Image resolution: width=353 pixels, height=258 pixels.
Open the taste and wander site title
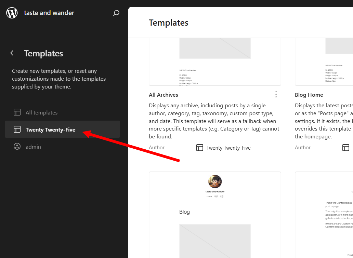(x=49, y=13)
